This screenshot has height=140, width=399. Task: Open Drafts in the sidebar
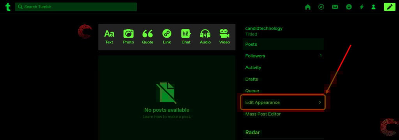(x=284, y=79)
